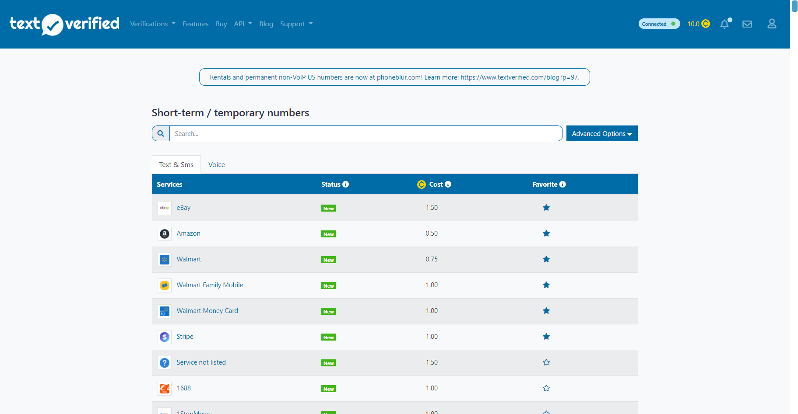Focus the service search field
Image resolution: width=798 pixels, height=414 pixels.
366,133
